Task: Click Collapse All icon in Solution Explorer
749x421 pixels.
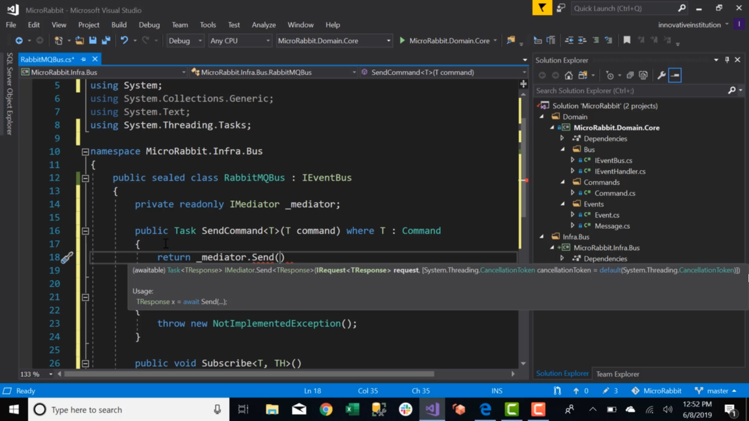Action: (x=630, y=75)
